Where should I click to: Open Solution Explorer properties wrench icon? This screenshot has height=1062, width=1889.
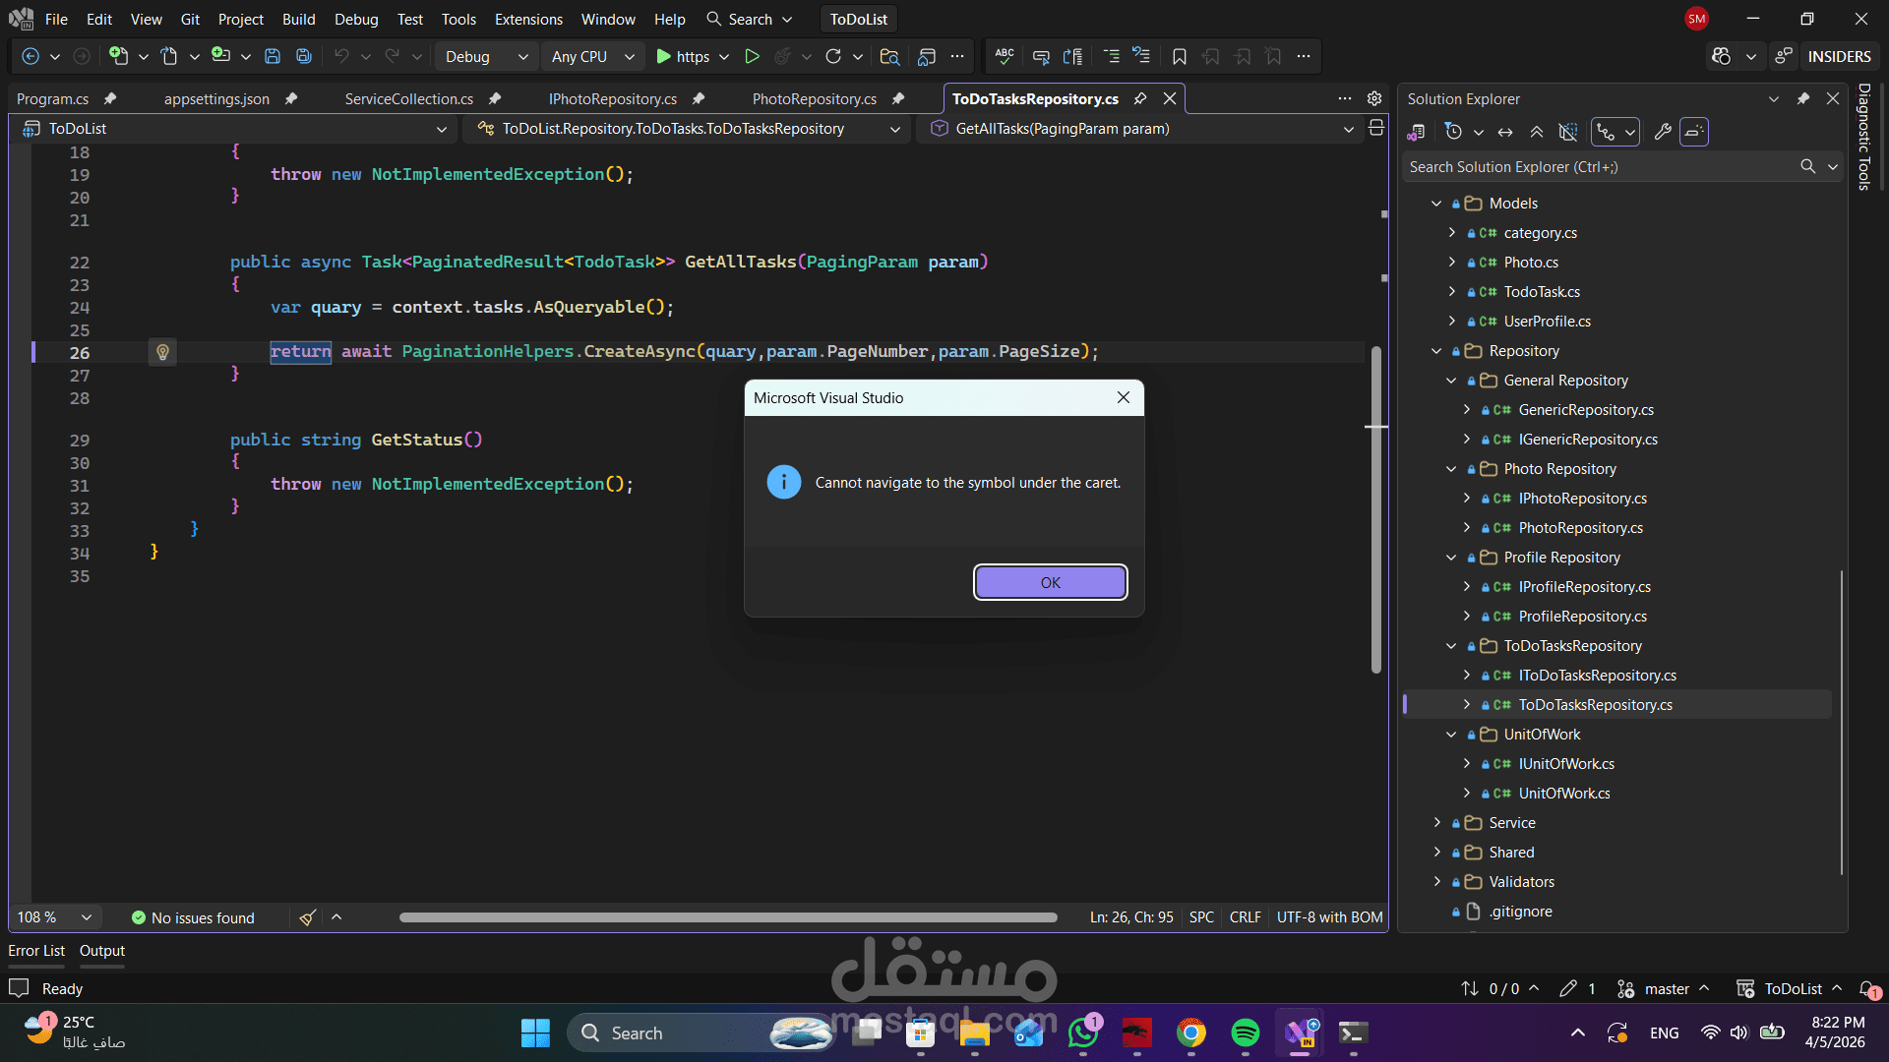point(1663,132)
